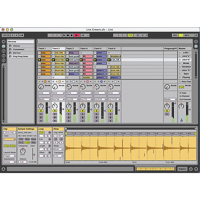Select the Track 1 header

44,48
